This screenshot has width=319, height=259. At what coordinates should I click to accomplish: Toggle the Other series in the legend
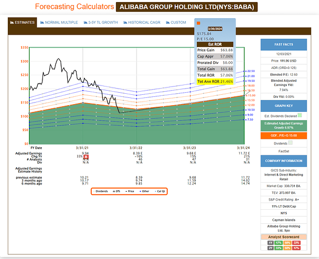(144, 191)
